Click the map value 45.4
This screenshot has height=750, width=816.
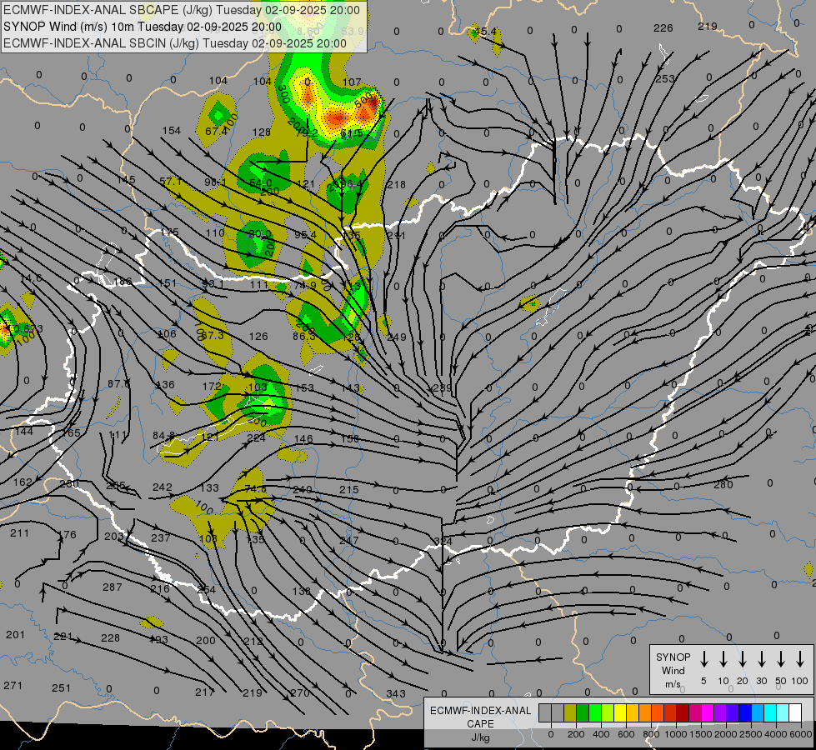point(485,32)
